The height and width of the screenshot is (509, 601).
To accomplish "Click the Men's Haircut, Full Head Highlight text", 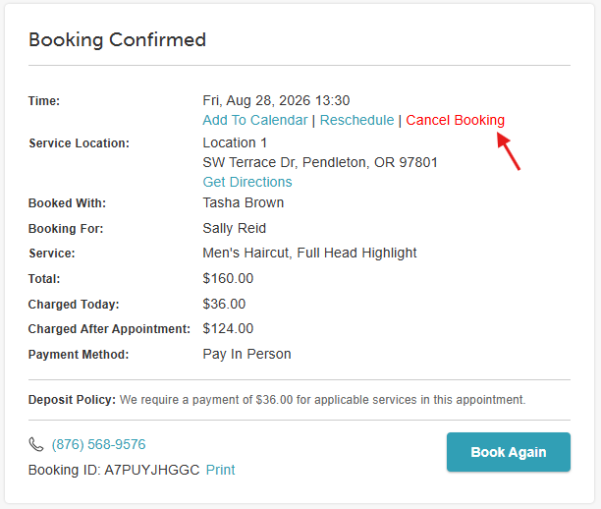I will pos(309,254).
